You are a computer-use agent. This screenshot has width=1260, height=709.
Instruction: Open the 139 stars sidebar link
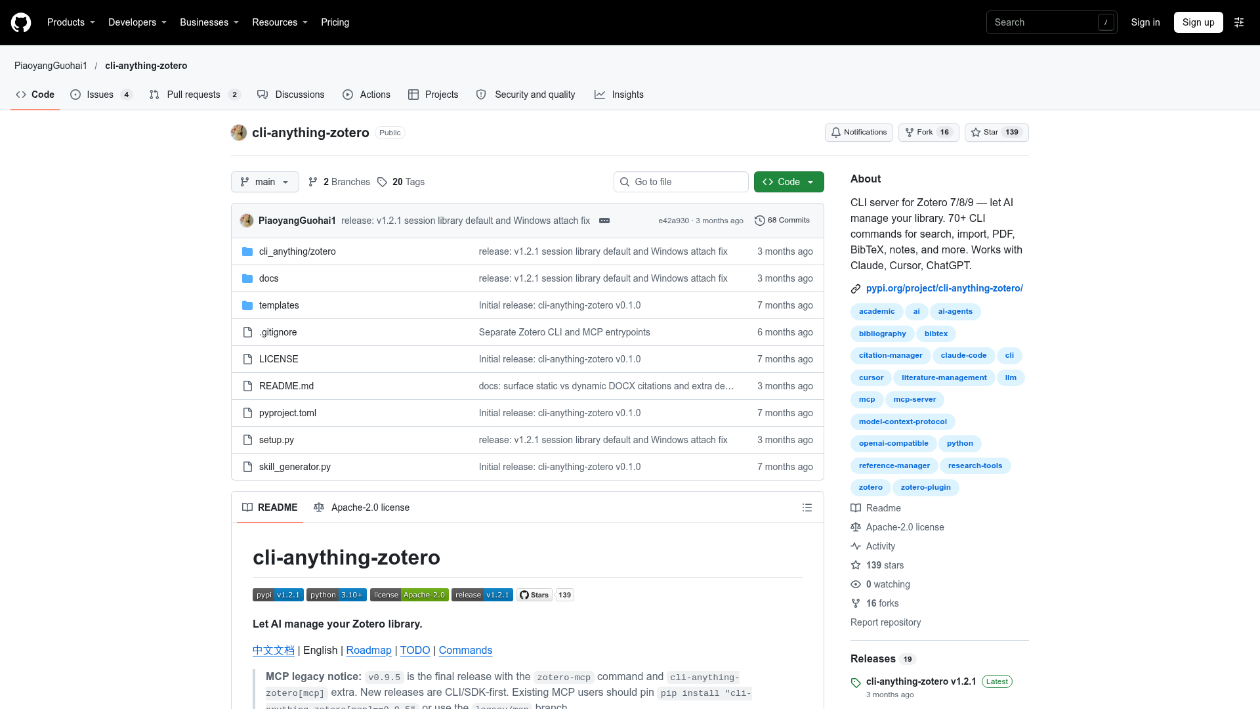[x=877, y=565]
